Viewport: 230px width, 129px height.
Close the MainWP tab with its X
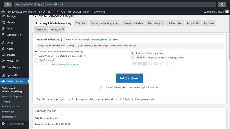click(63, 29)
